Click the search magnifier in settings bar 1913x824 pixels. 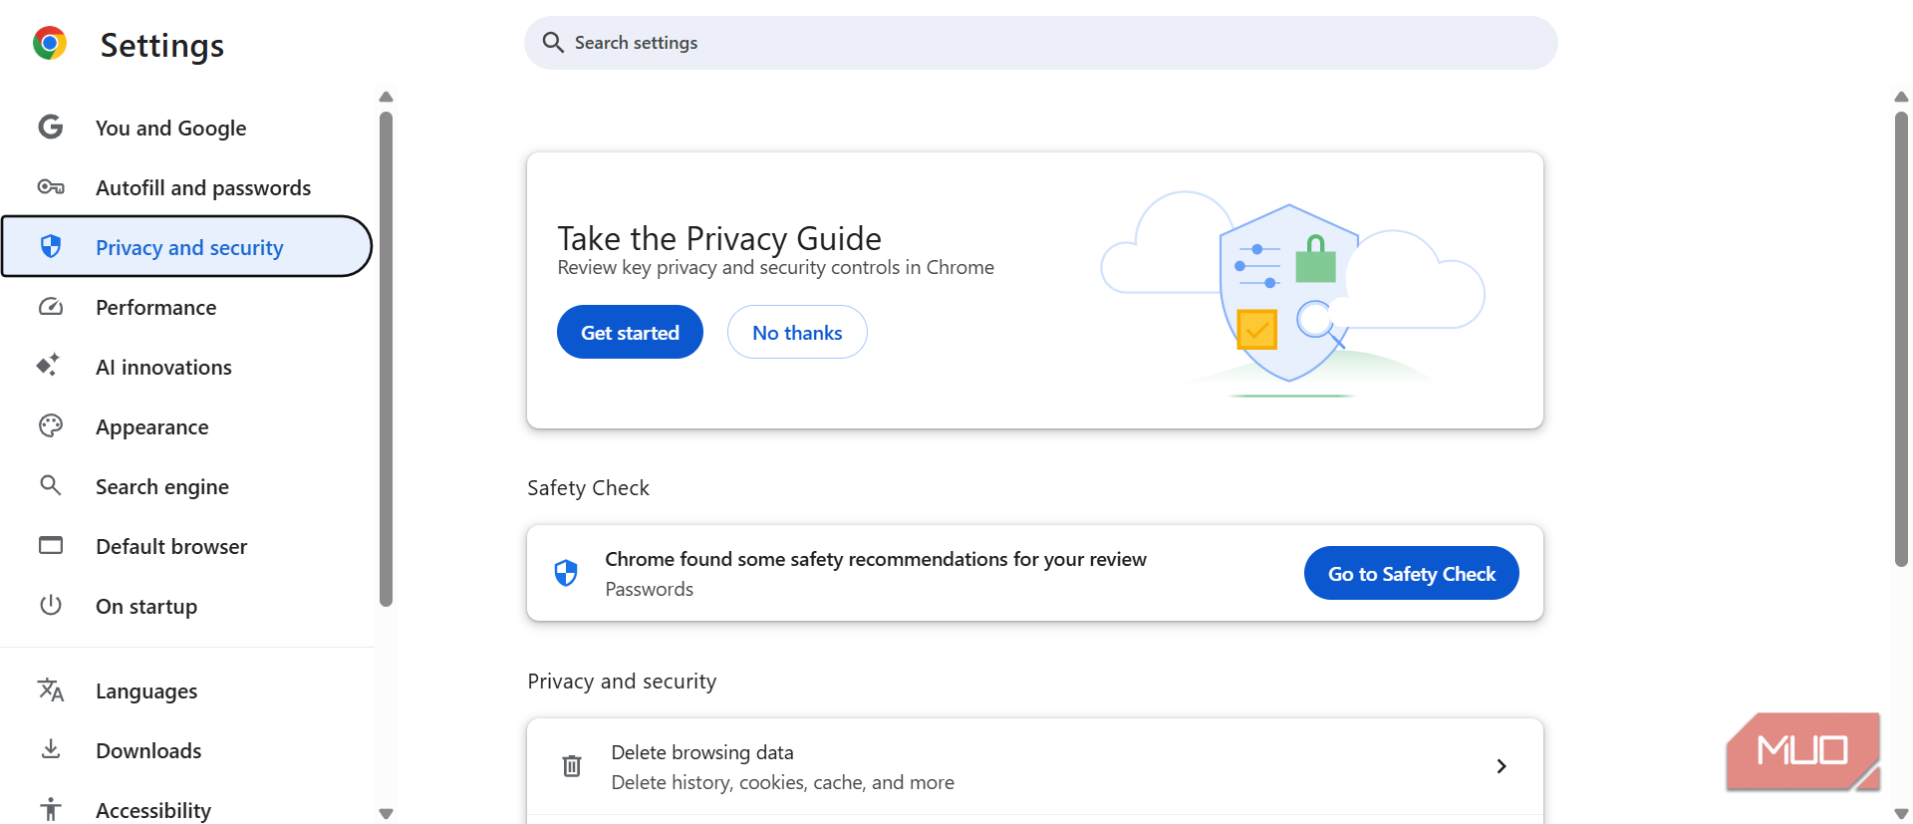[553, 42]
